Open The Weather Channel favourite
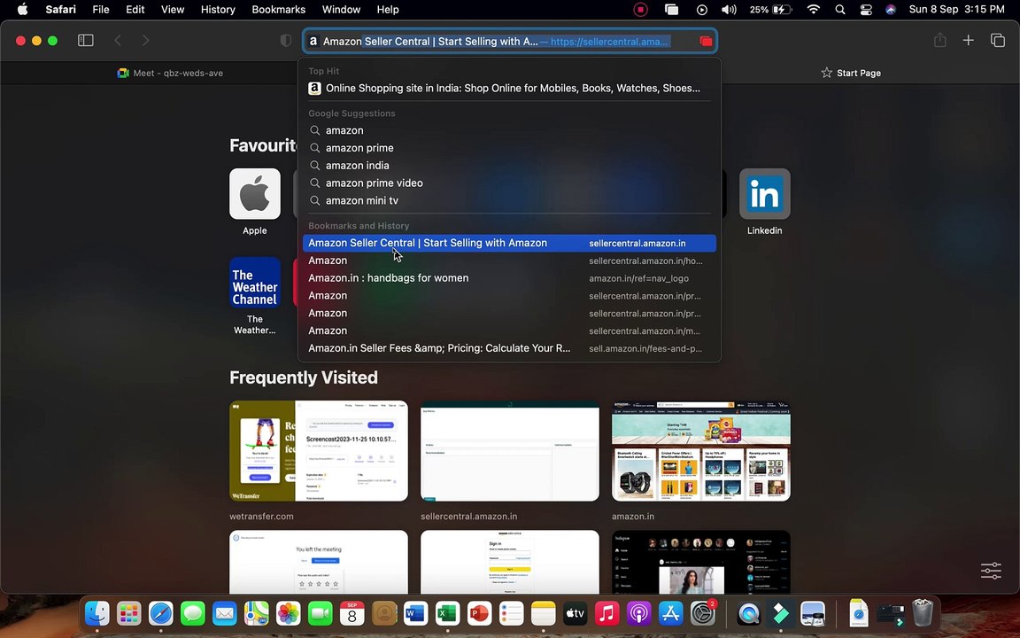This screenshot has height=638, width=1020. [x=254, y=283]
